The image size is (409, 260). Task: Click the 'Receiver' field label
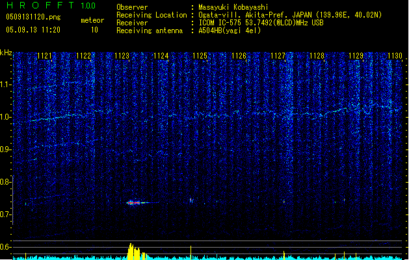[132, 23]
